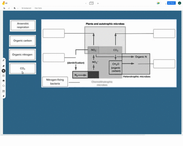Go to the next frame

click(x=98, y=3)
